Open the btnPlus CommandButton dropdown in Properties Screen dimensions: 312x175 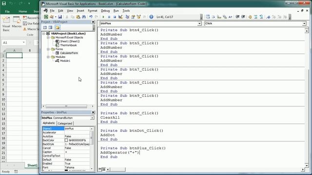pyautogui.click(x=92, y=118)
